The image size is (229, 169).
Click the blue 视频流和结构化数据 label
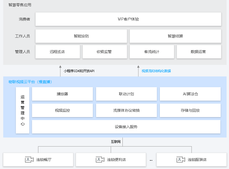click(156, 71)
